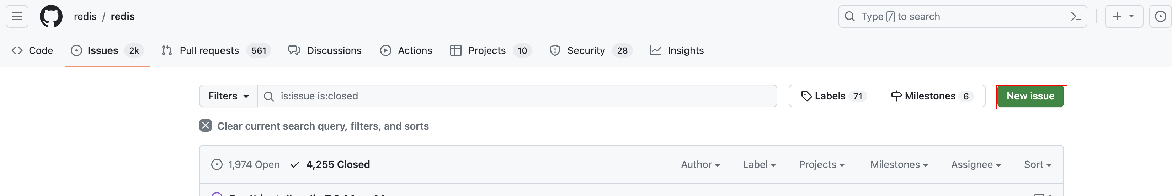
Task: Open the hamburger navigation menu
Action: 17,16
